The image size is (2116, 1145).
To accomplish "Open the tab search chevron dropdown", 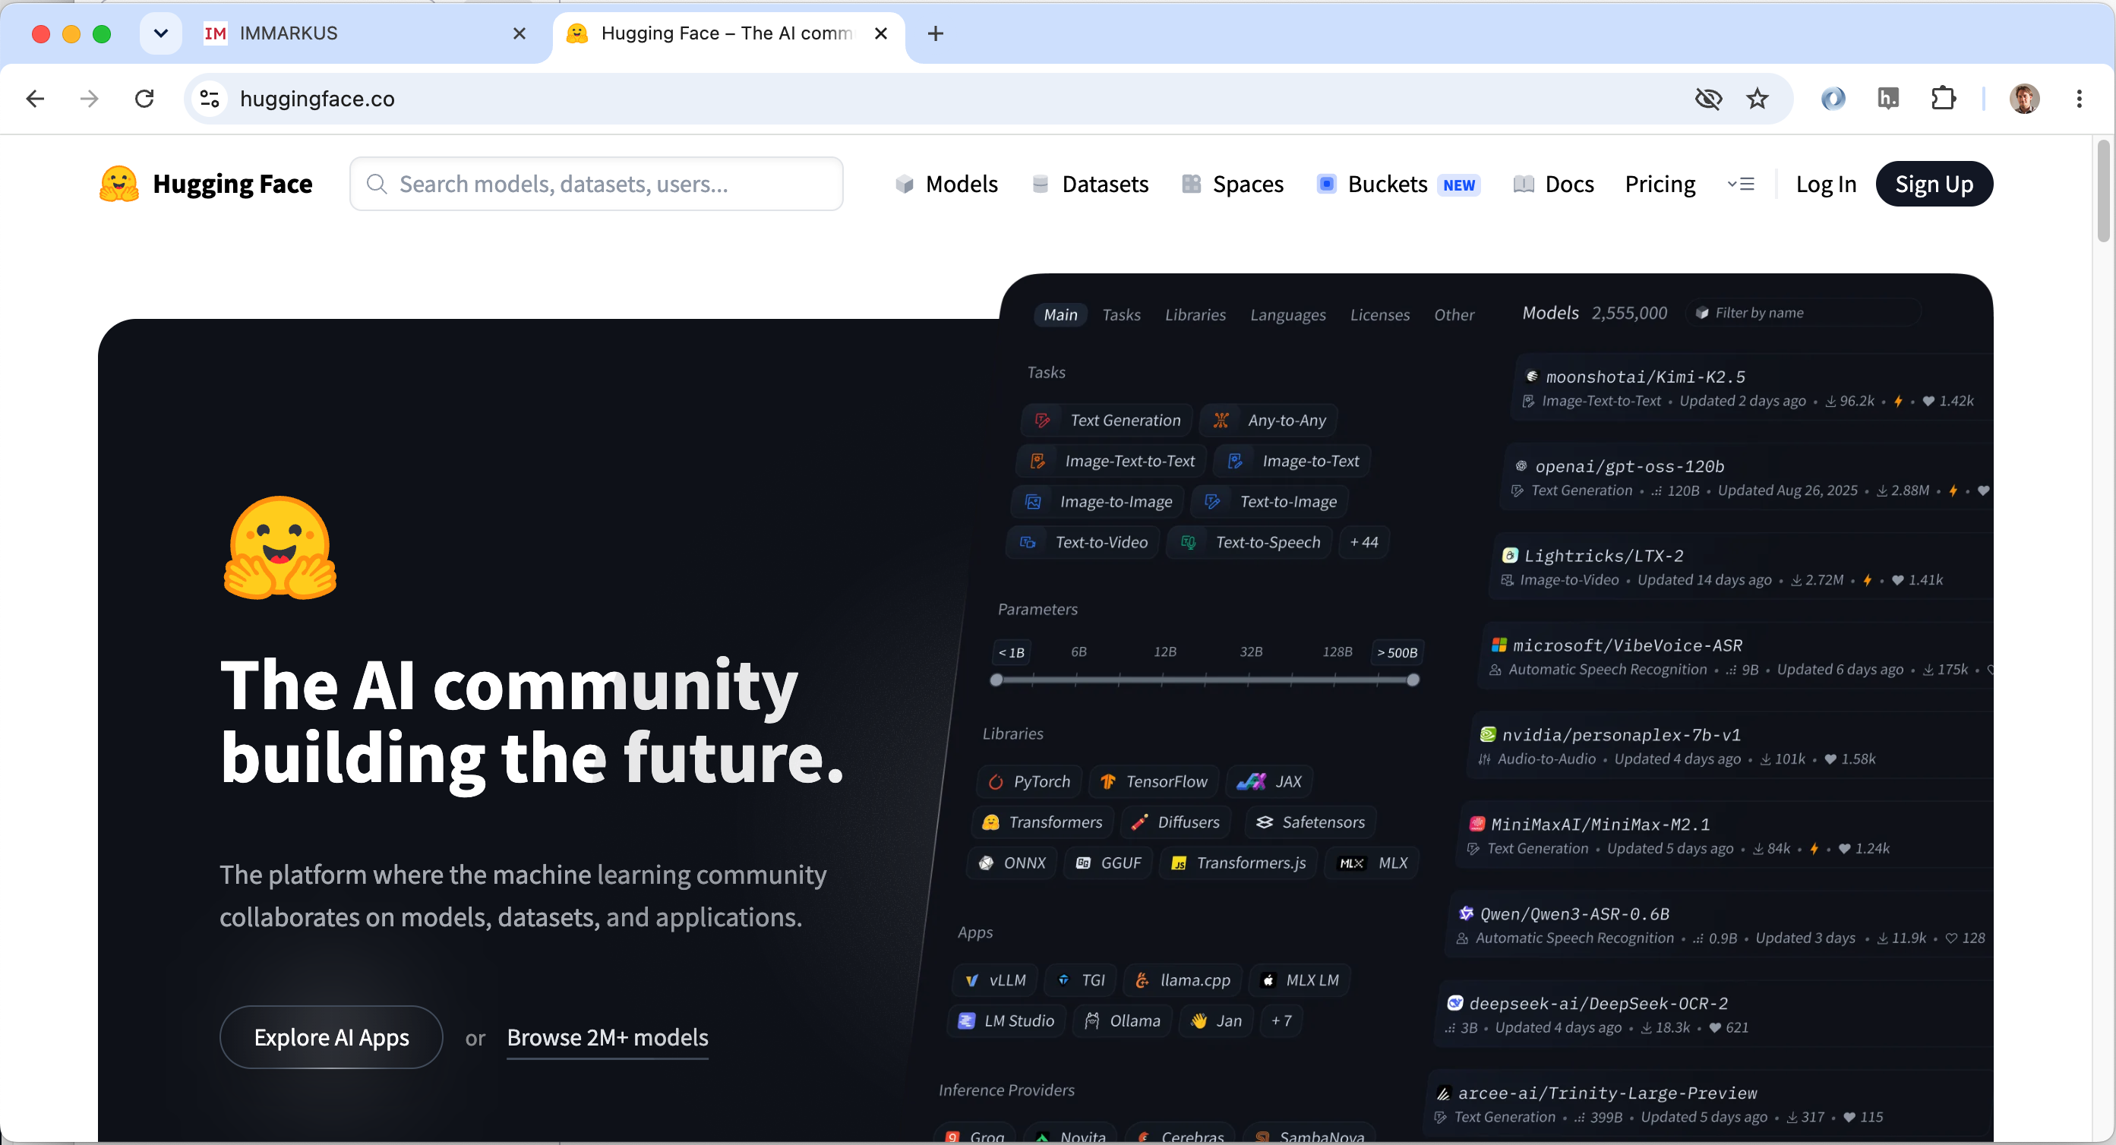I will click(161, 33).
